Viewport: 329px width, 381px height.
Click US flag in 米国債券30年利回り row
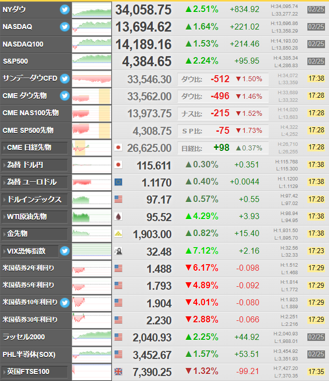pos(119,320)
